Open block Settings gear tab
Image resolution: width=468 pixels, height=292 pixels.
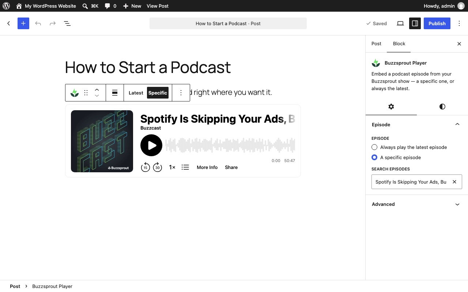(391, 107)
